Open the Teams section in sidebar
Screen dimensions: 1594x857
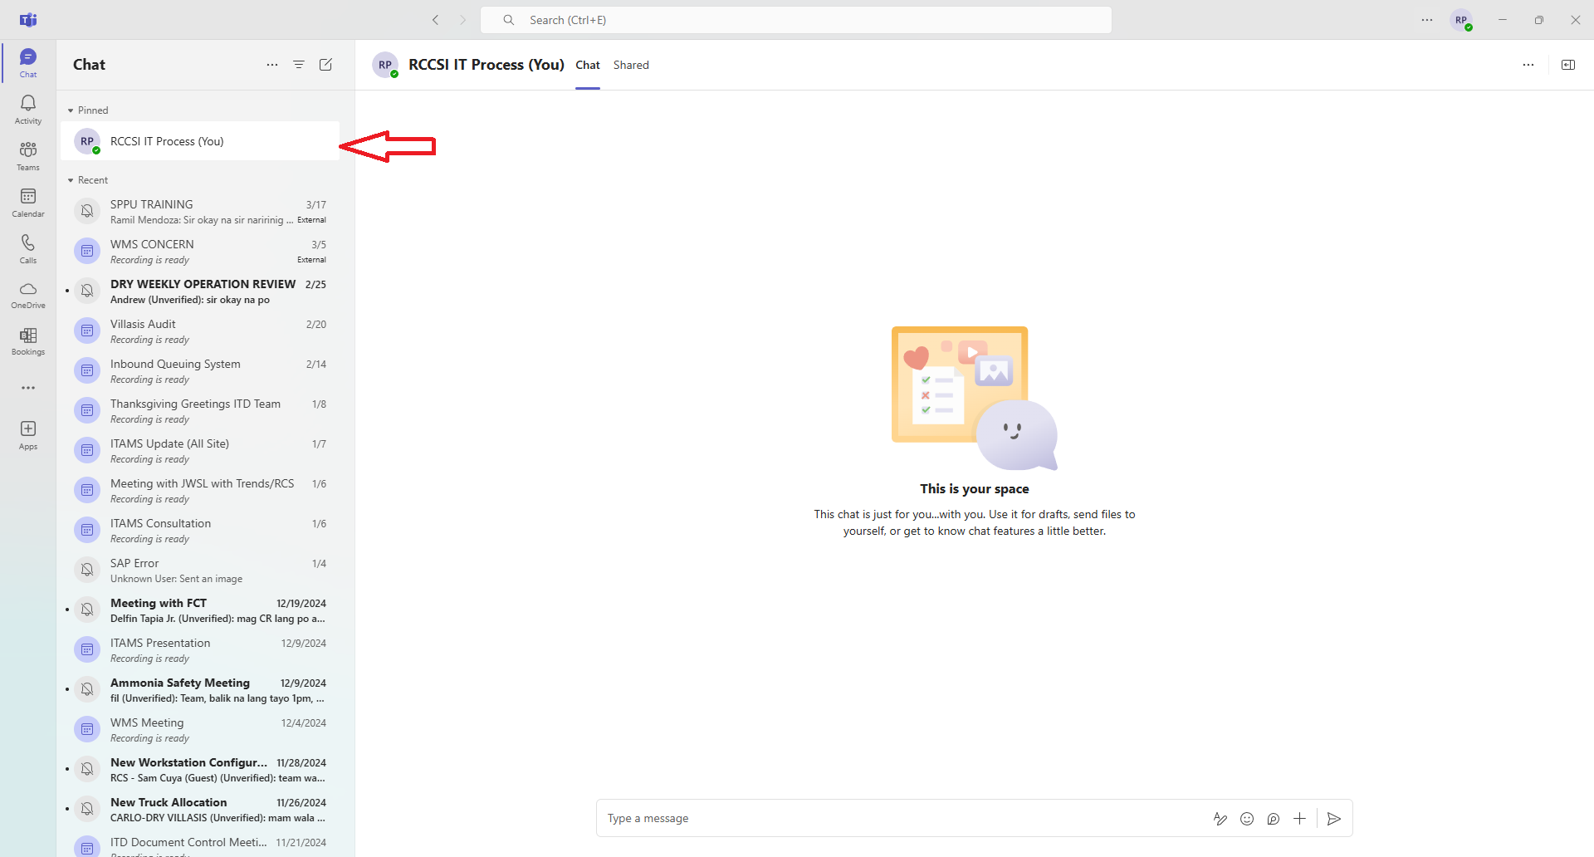click(28, 155)
